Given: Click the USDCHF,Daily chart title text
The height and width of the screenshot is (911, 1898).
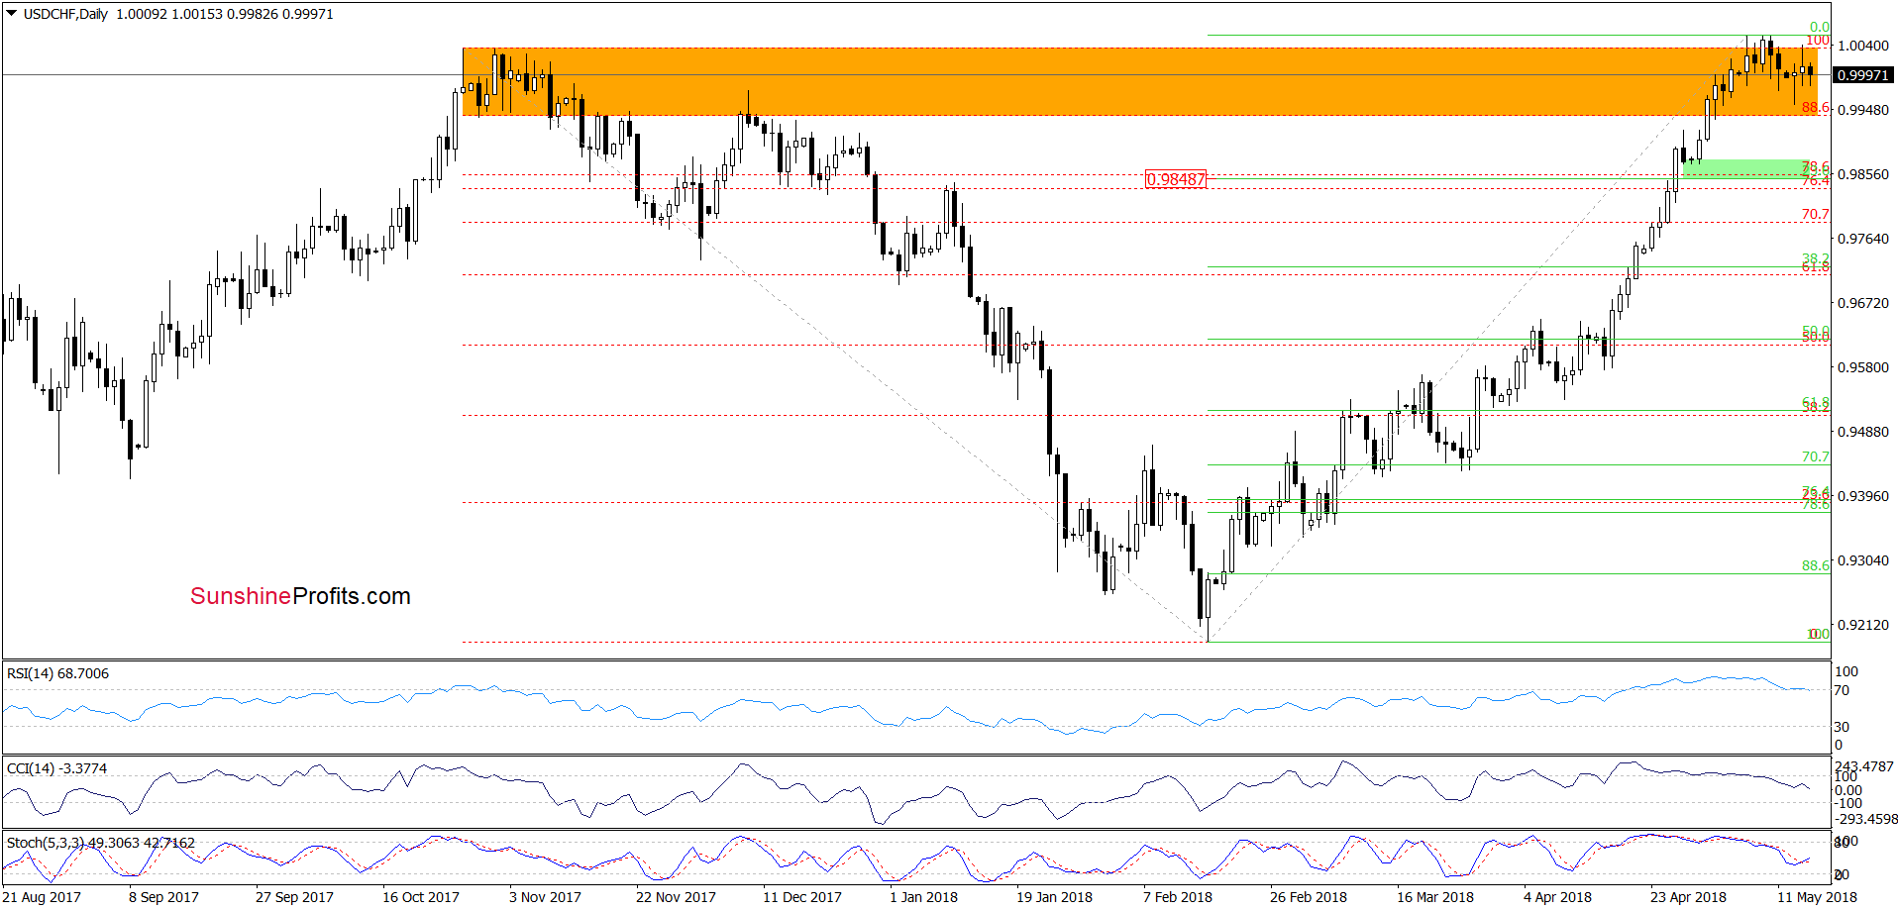Looking at the screenshot, I should (x=65, y=14).
